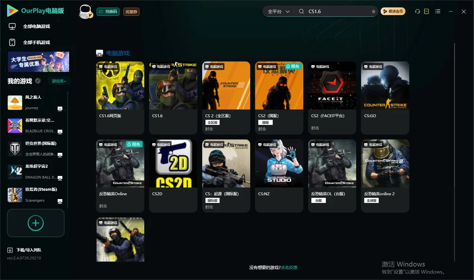Open the download/import queue
474x280 pixels.
[x=25, y=250]
